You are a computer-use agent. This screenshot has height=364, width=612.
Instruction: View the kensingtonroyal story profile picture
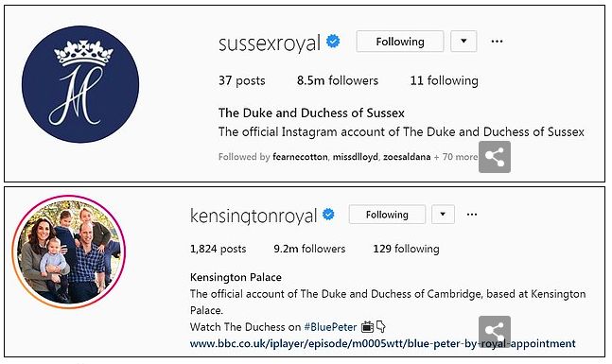(69, 252)
